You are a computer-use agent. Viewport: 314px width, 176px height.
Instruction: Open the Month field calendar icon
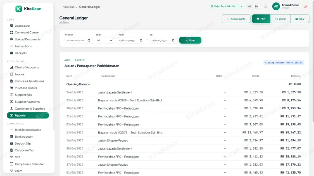(89, 40)
